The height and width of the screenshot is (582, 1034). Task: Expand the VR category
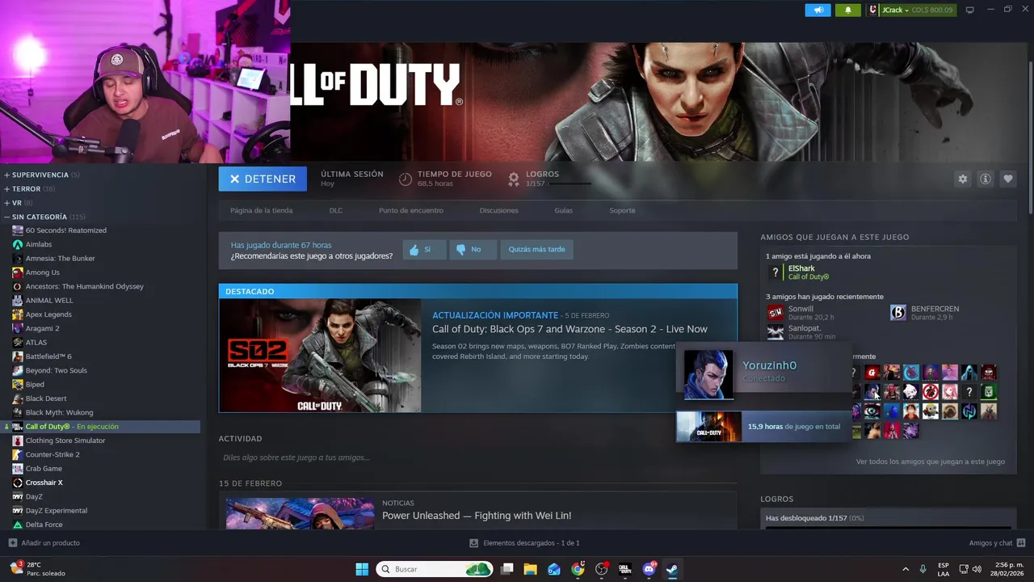pos(18,203)
